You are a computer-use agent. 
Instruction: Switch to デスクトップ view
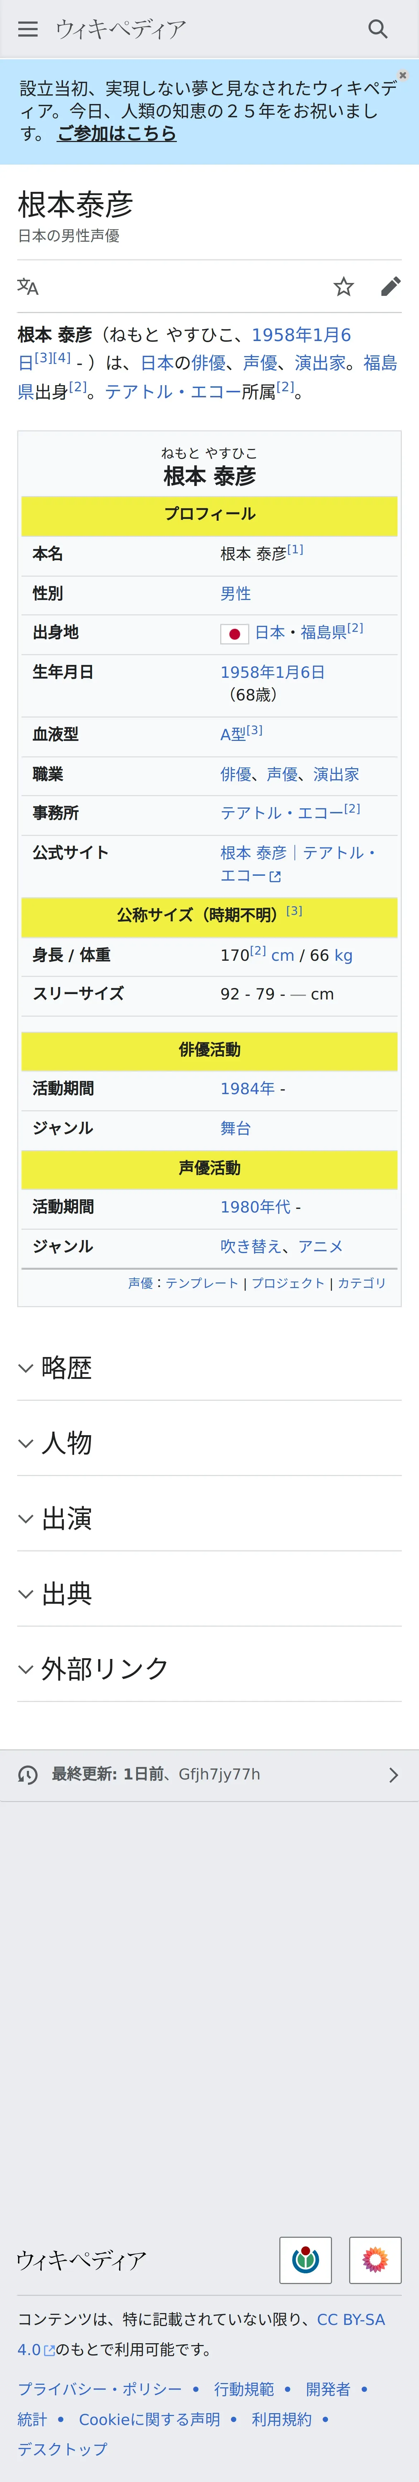click(x=62, y=2448)
